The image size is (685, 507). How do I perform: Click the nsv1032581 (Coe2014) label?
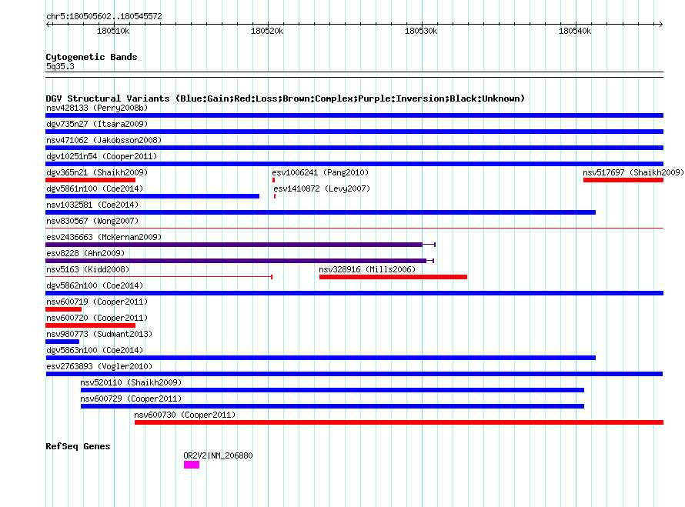coord(92,205)
